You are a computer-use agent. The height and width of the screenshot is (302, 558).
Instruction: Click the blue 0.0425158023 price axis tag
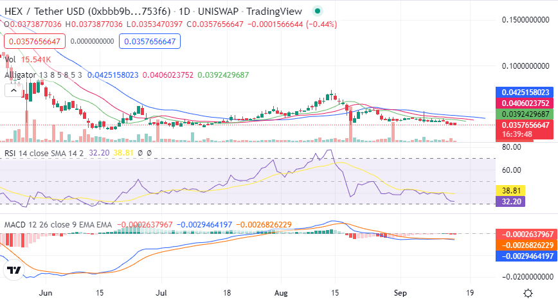(x=525, y=92)
